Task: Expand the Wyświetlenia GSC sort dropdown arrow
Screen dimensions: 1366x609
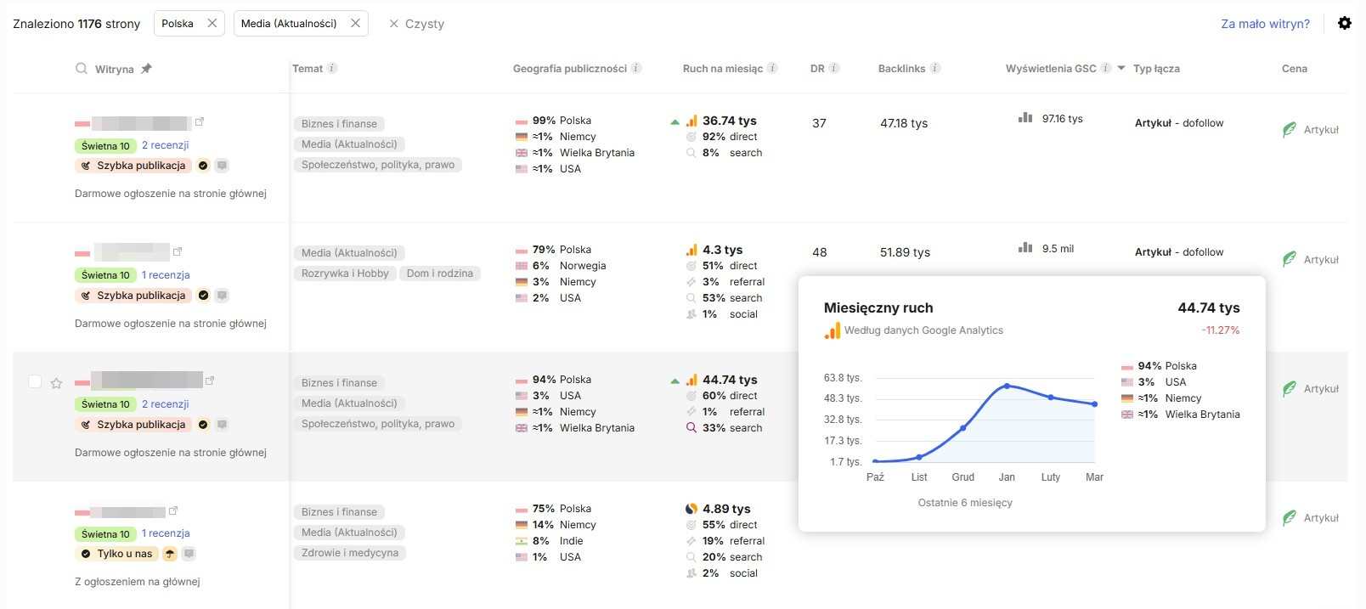Action: click(1121, 68)
